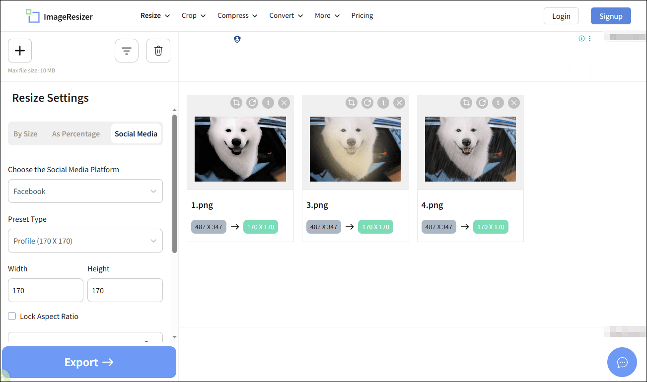Go to the Pricing page
The width and height of the screenshot is (647, 382).
362,15
